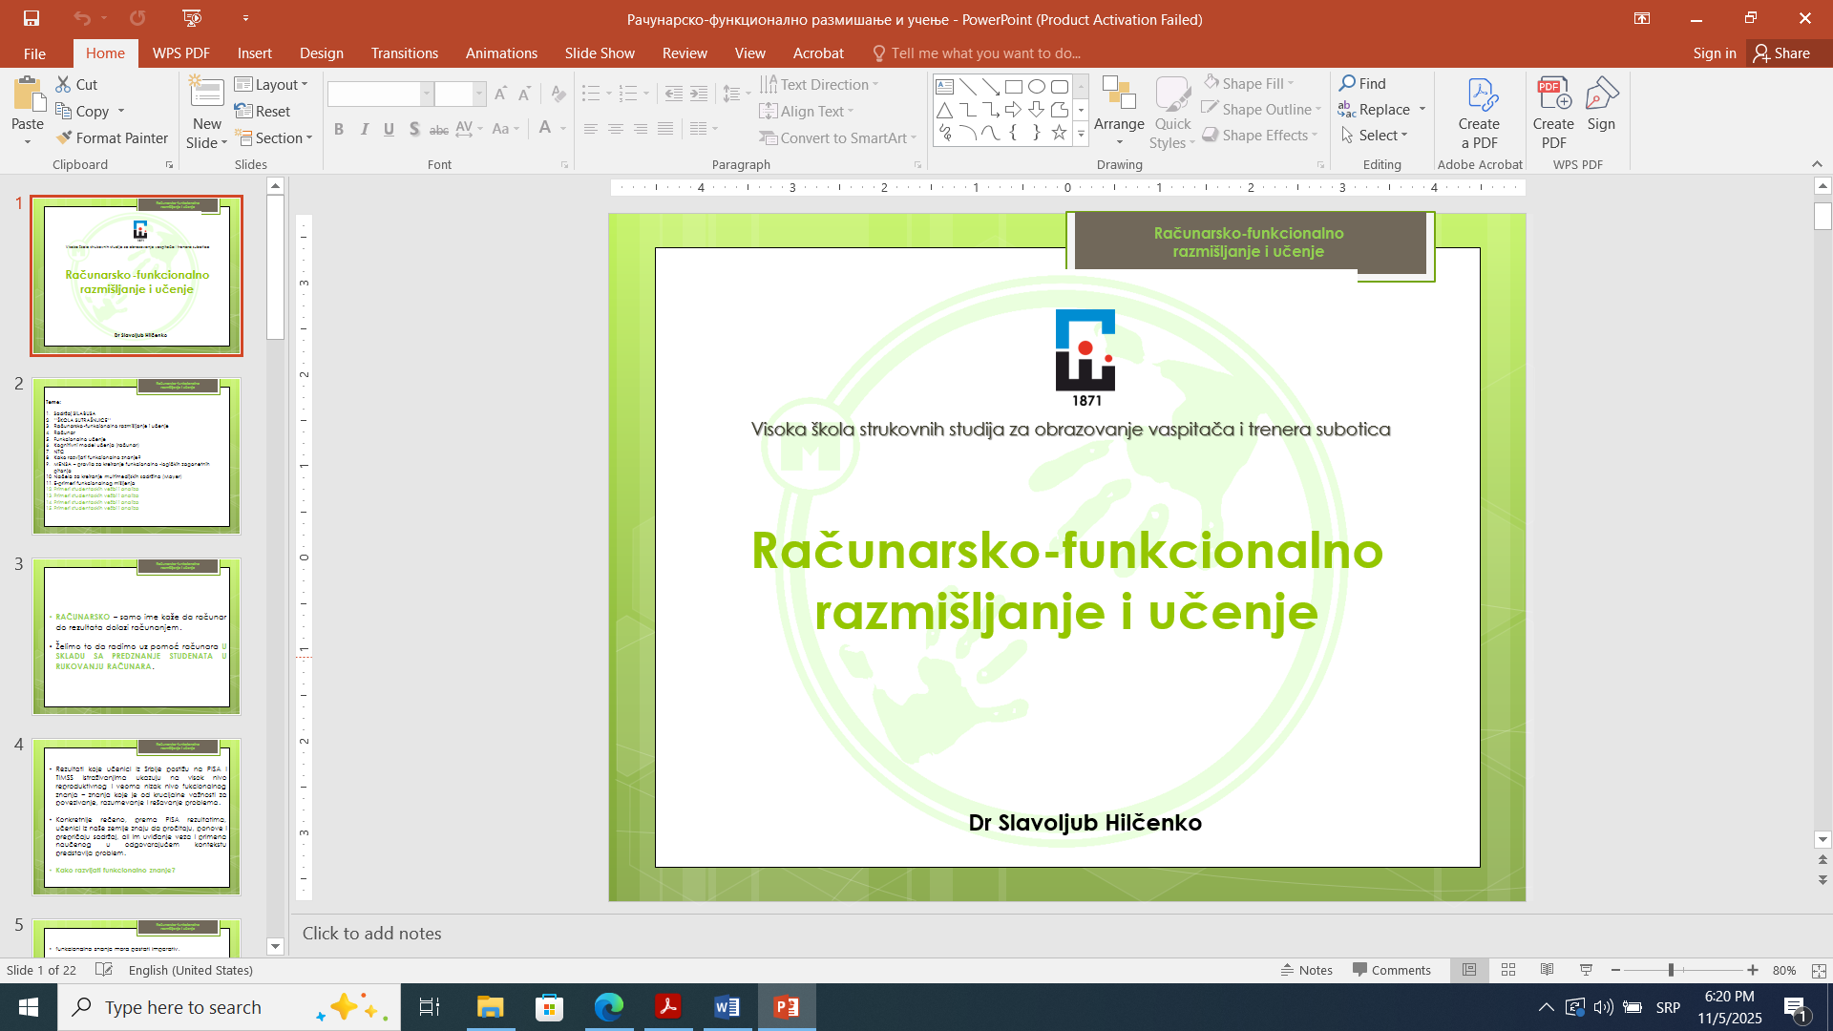This screenshot has height=1031, width=1833.
Task: Toggle the Notes pane
Action: point(1306,970)
